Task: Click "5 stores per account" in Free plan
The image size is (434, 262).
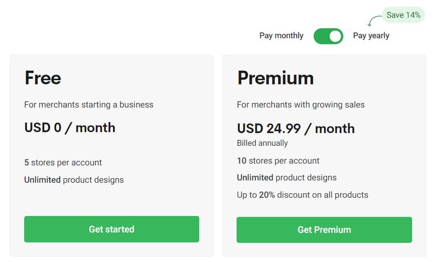Action: tap(63, 163)
